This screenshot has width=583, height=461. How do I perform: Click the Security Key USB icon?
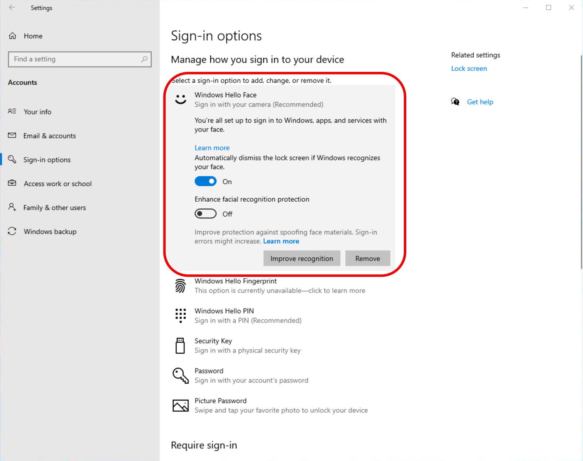coord(180,345)
